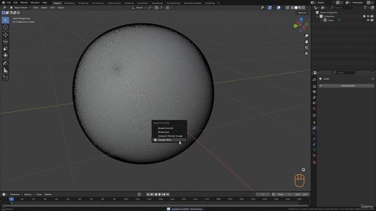376x211 pixels.
Task: Open the viewport Options dropdown
Action: [303, 13]
